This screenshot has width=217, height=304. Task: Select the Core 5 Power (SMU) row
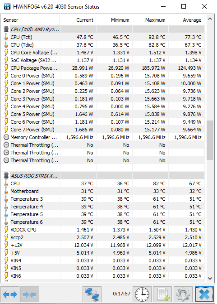tap(104, 114)
